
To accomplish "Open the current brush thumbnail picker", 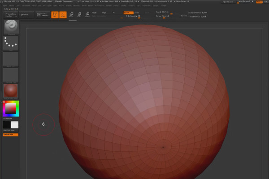I will coord(11,27).
